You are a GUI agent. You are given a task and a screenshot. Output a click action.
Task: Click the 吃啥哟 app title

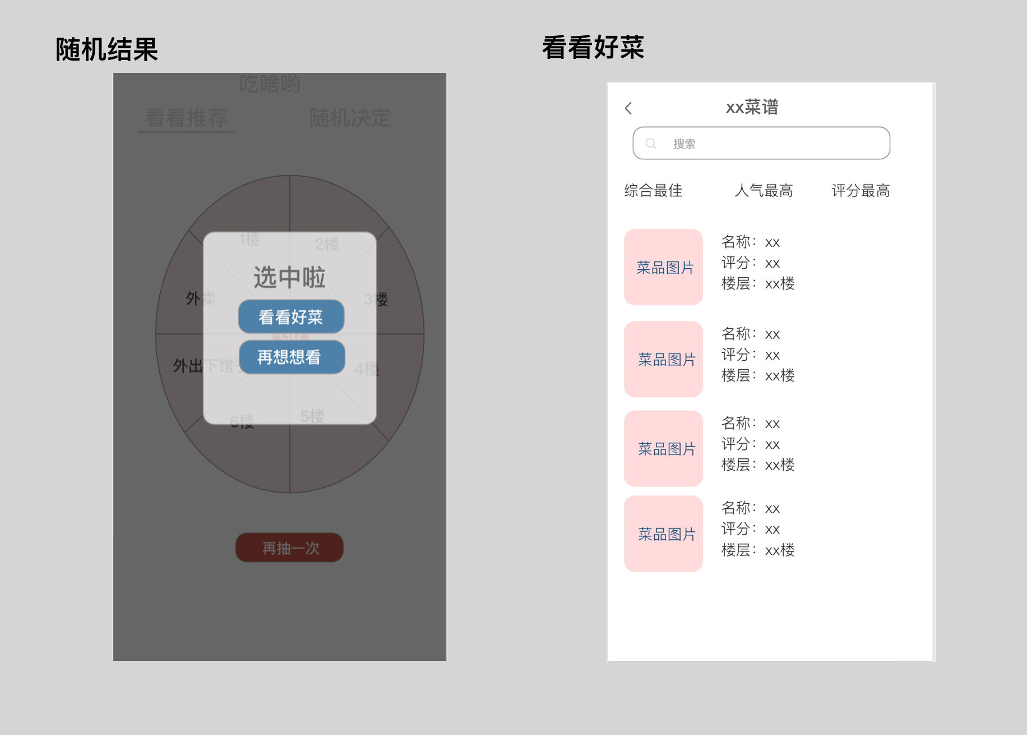point(270,84)
